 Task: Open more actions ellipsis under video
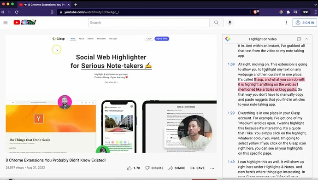[x=212, y=168]
